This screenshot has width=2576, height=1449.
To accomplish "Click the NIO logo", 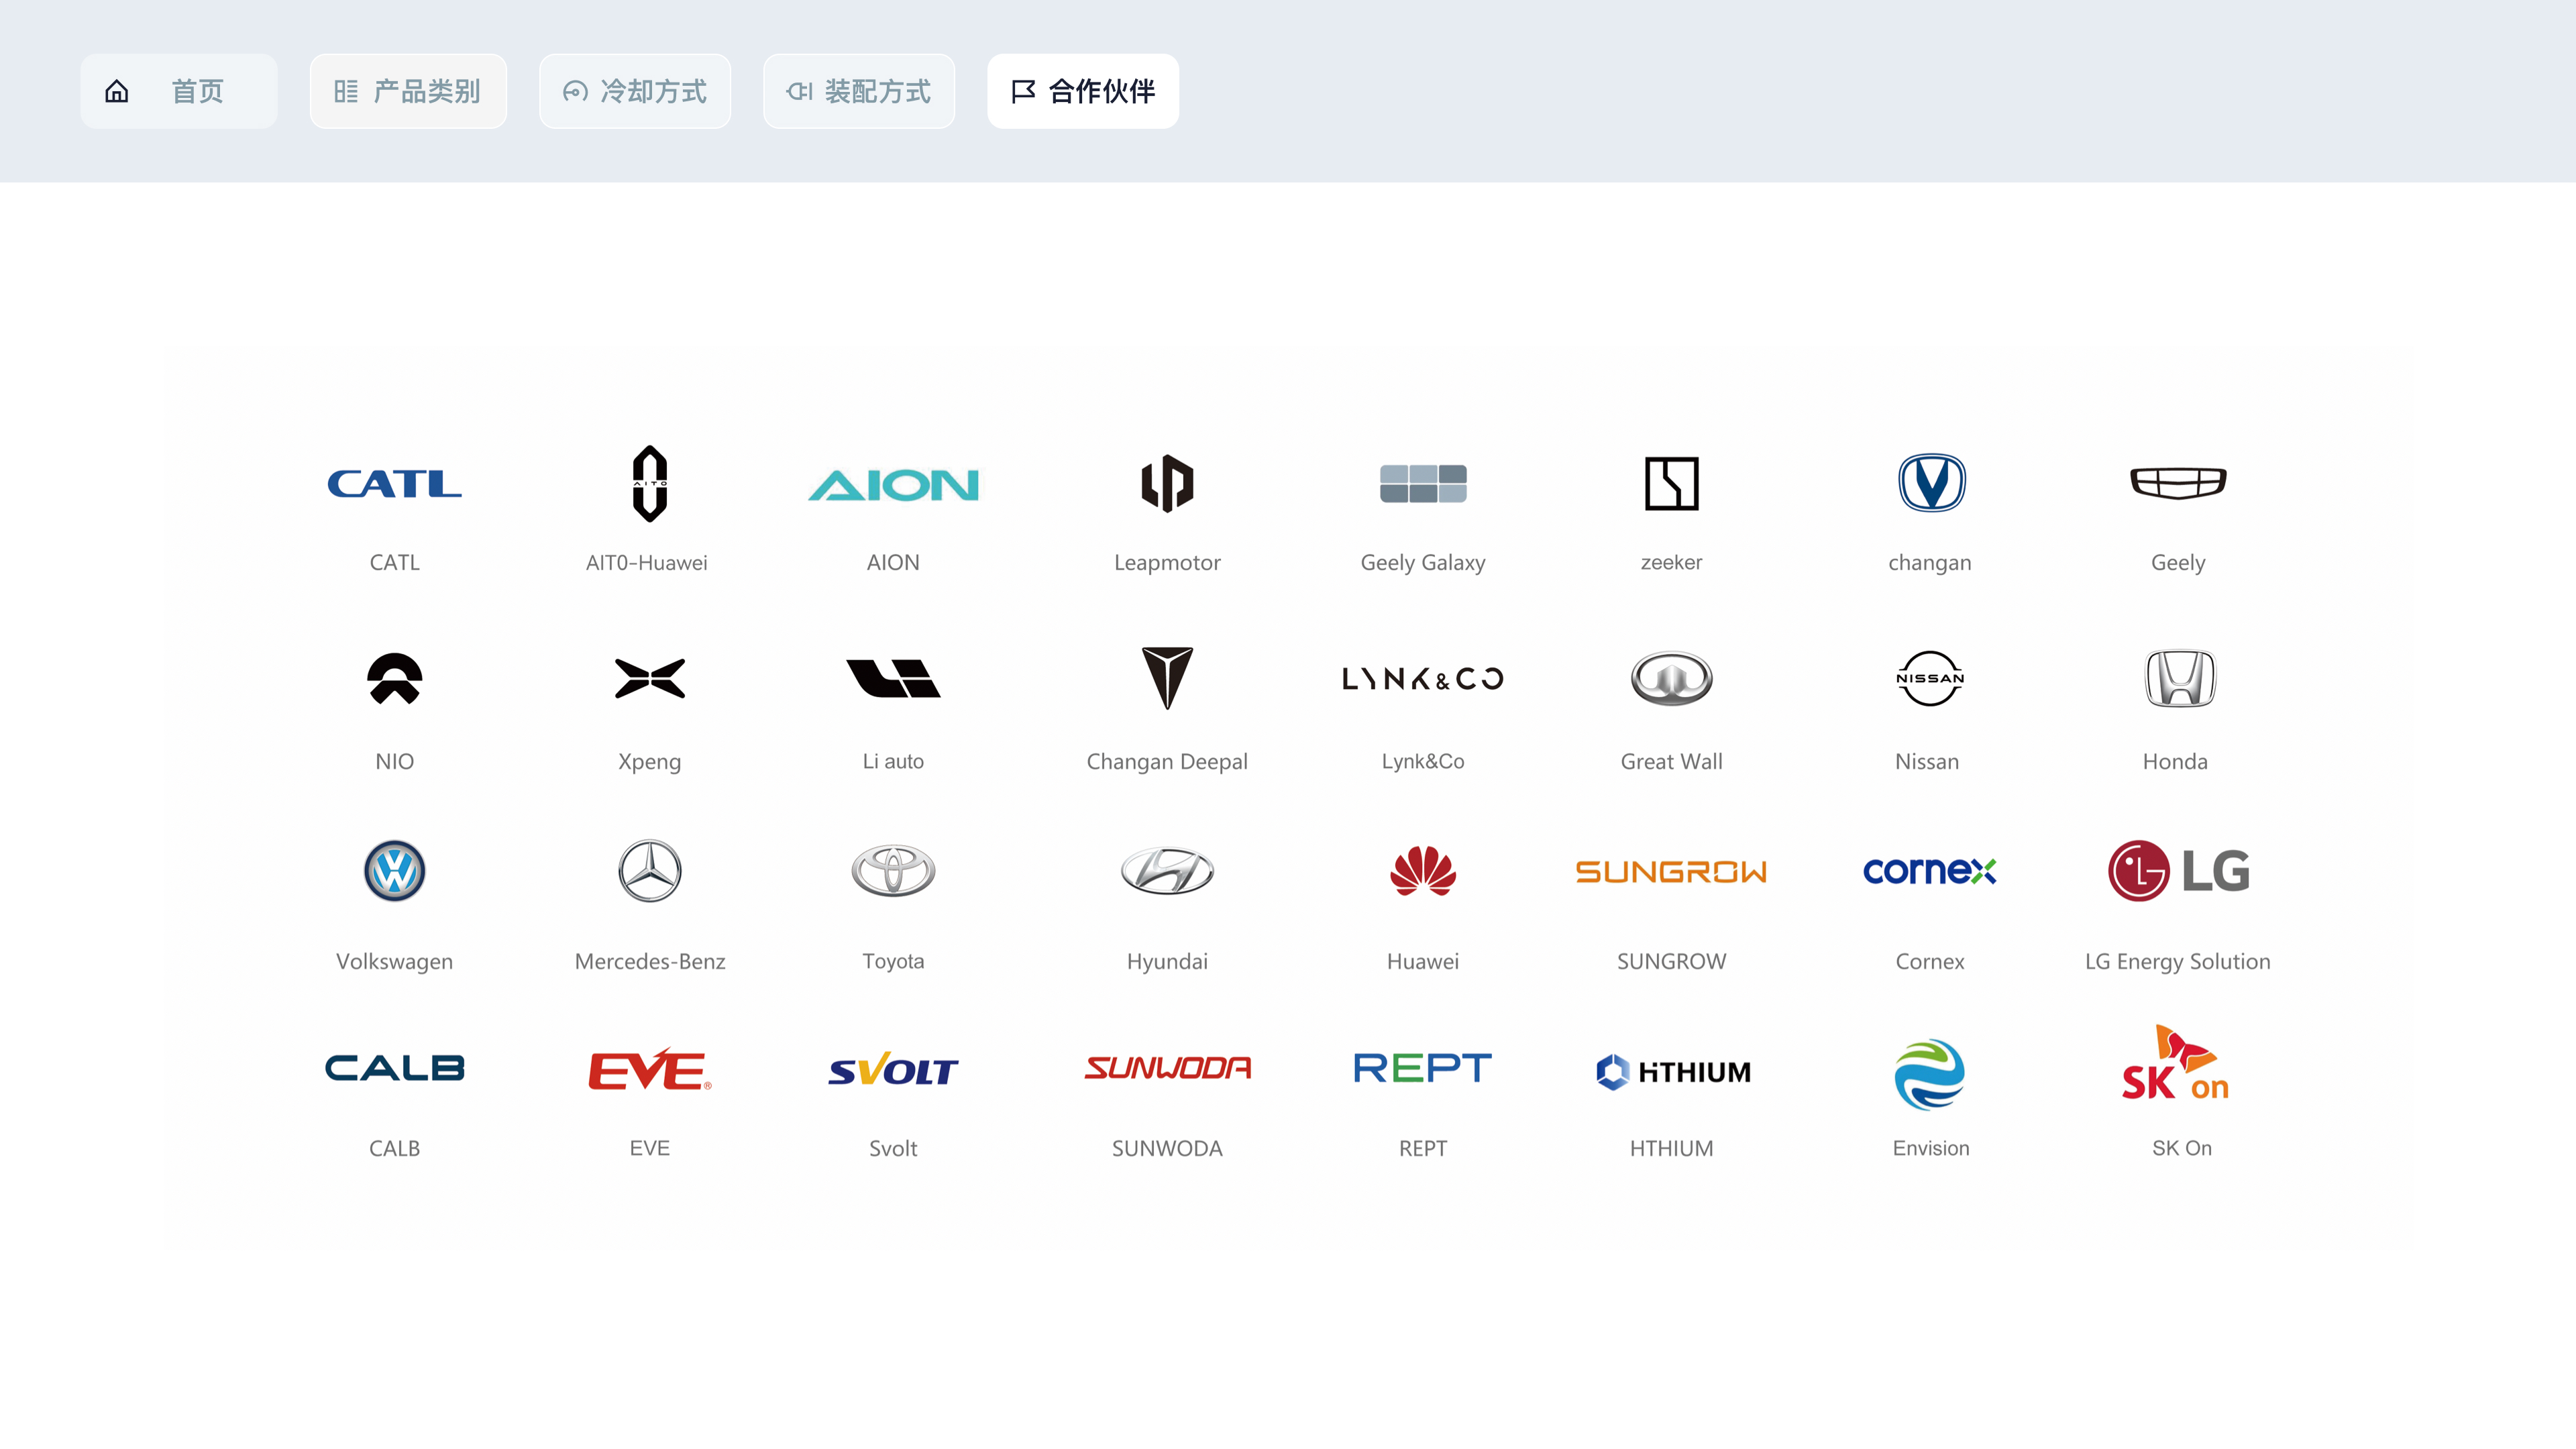I will tap(394, 679).
